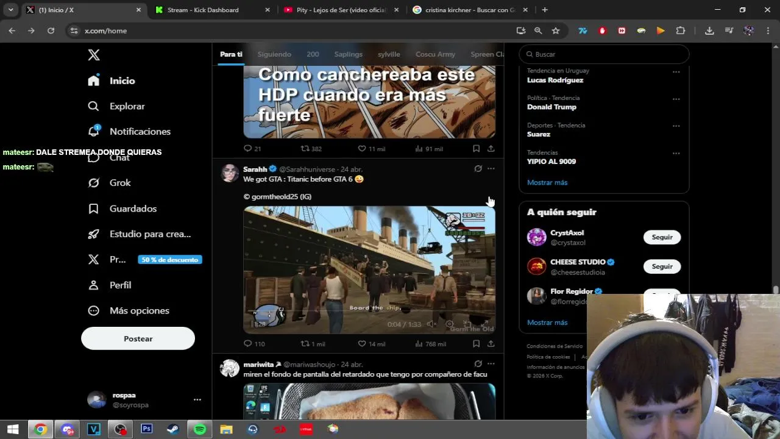This screenshot has height=439, width=780.
Task: Click Mostrar más under trends
Action: pyautogui.click(x=547, y=182)
